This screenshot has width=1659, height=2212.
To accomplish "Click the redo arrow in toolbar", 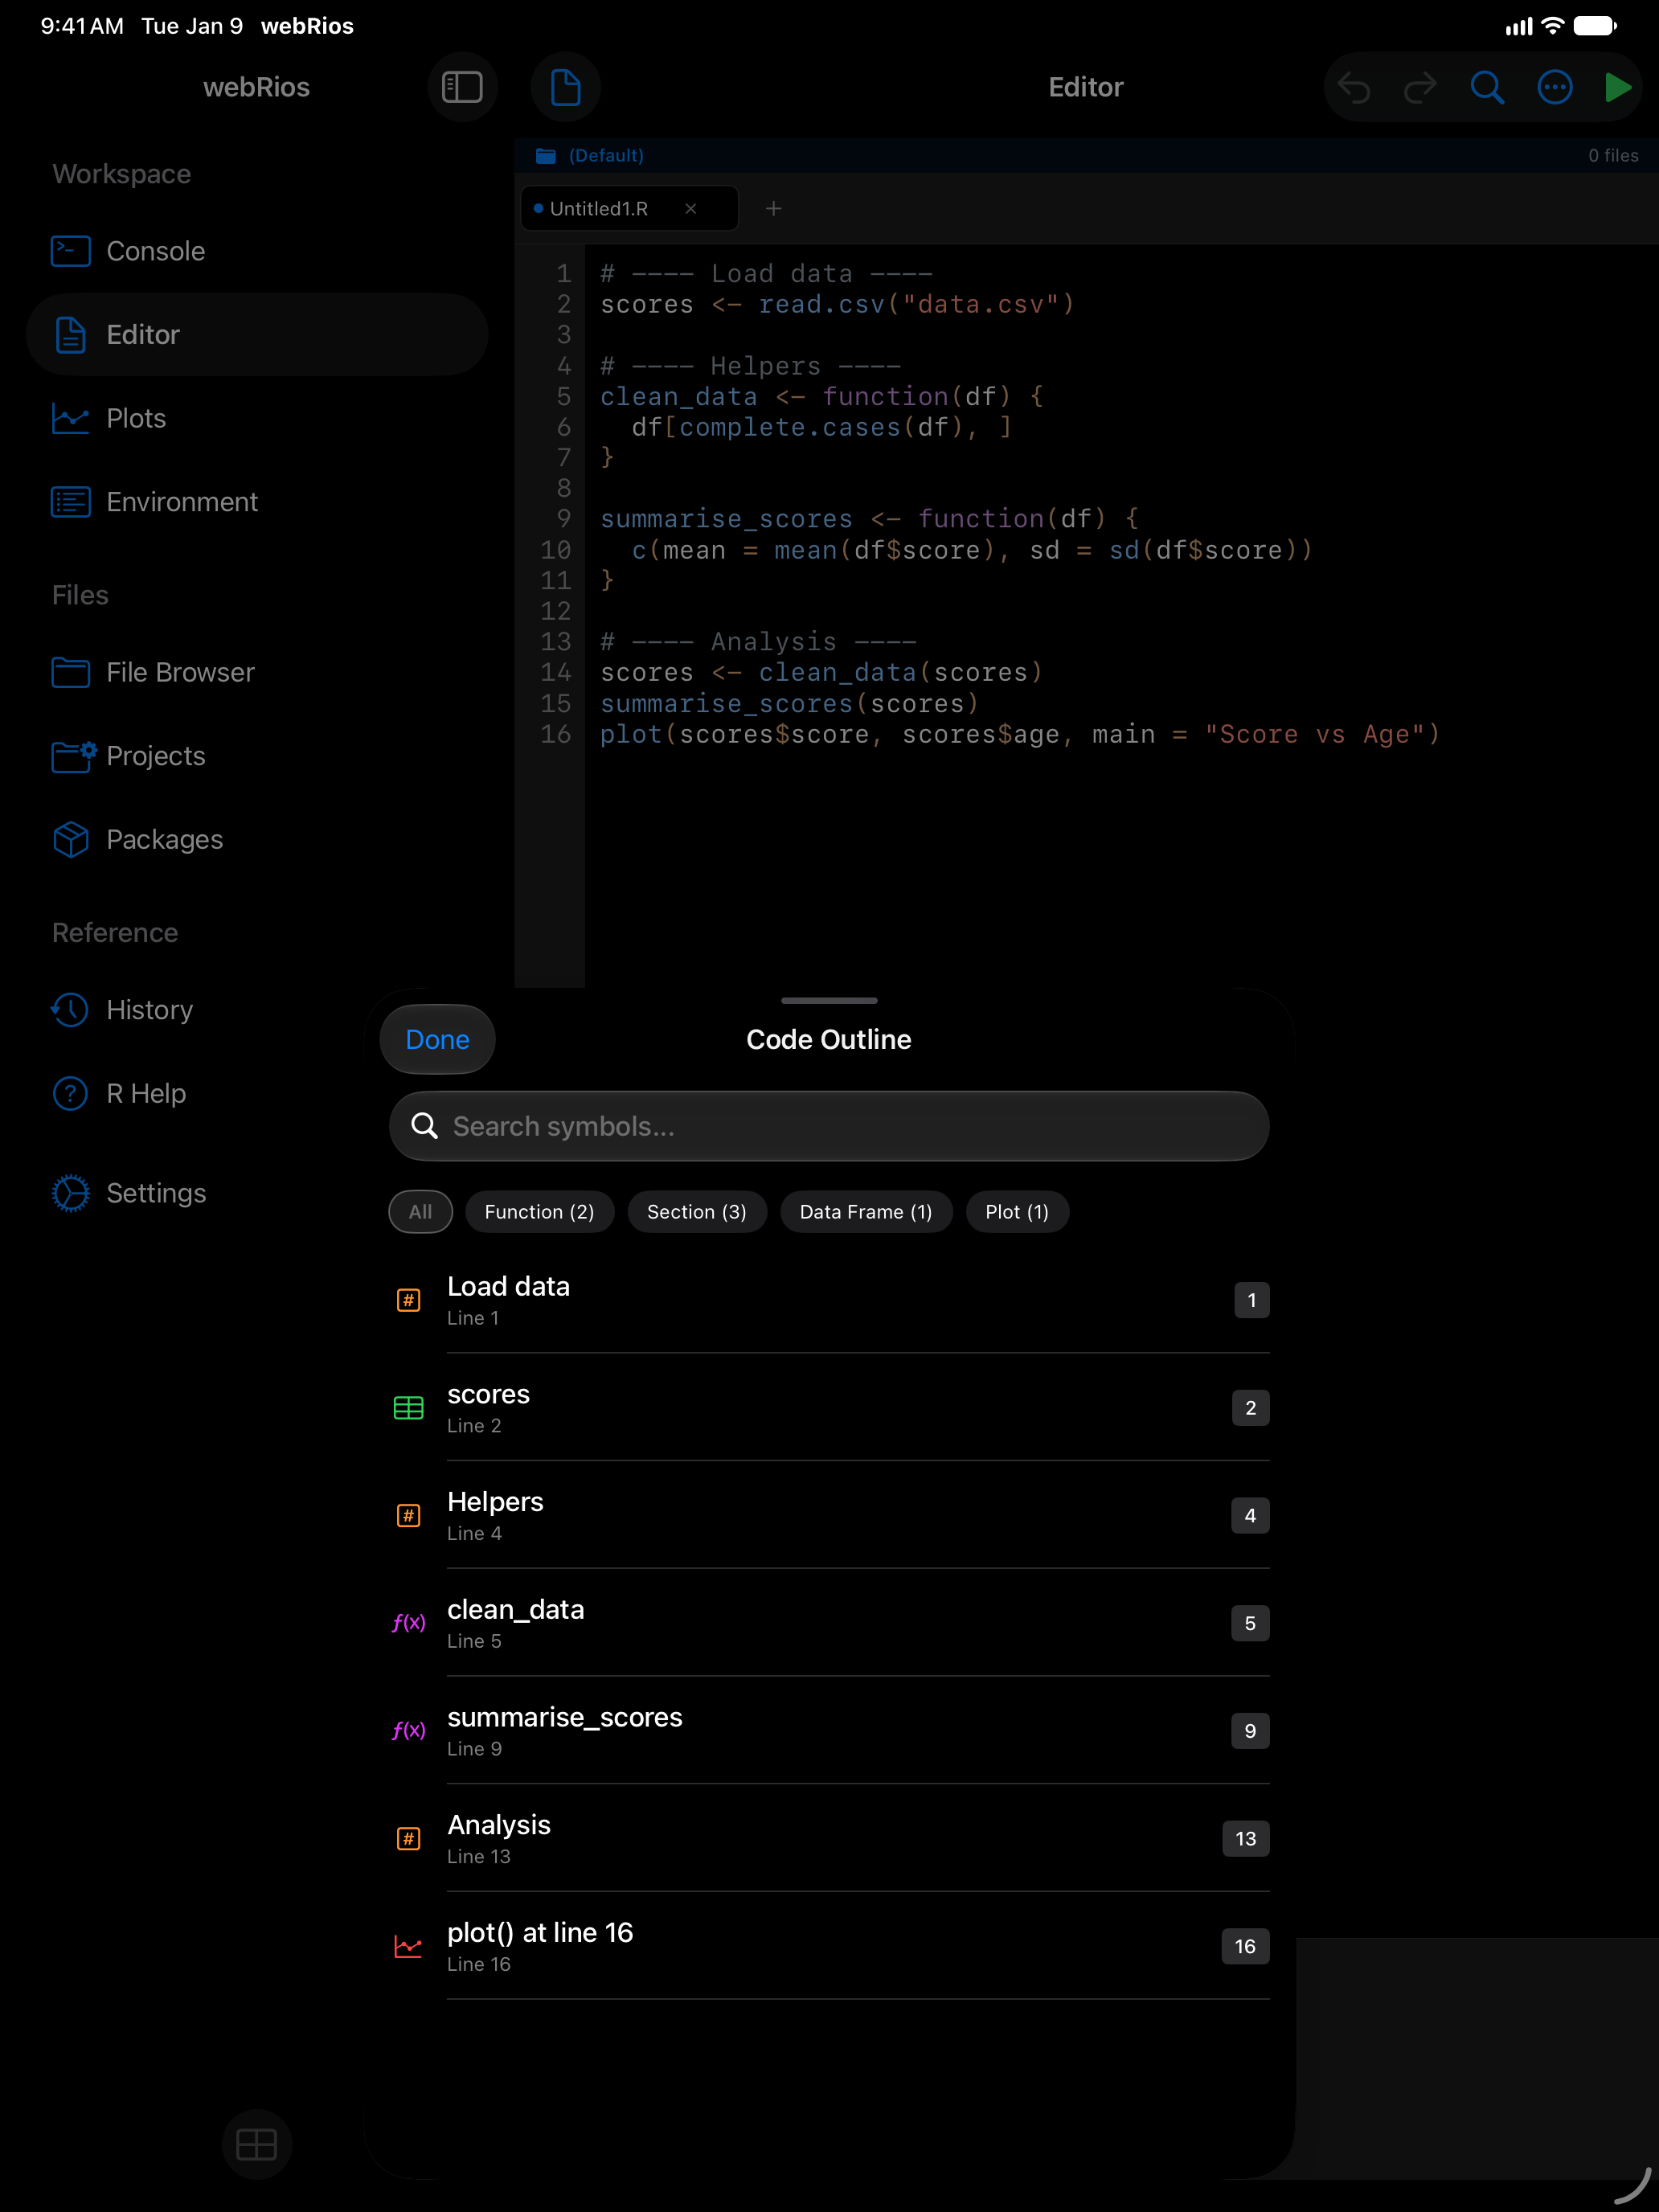I will [1420, 88].
